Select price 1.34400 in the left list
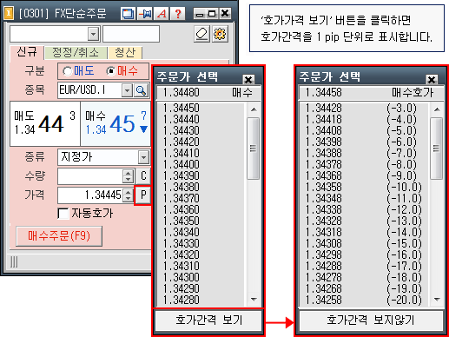Screen dimensions: 449x337 182,164
